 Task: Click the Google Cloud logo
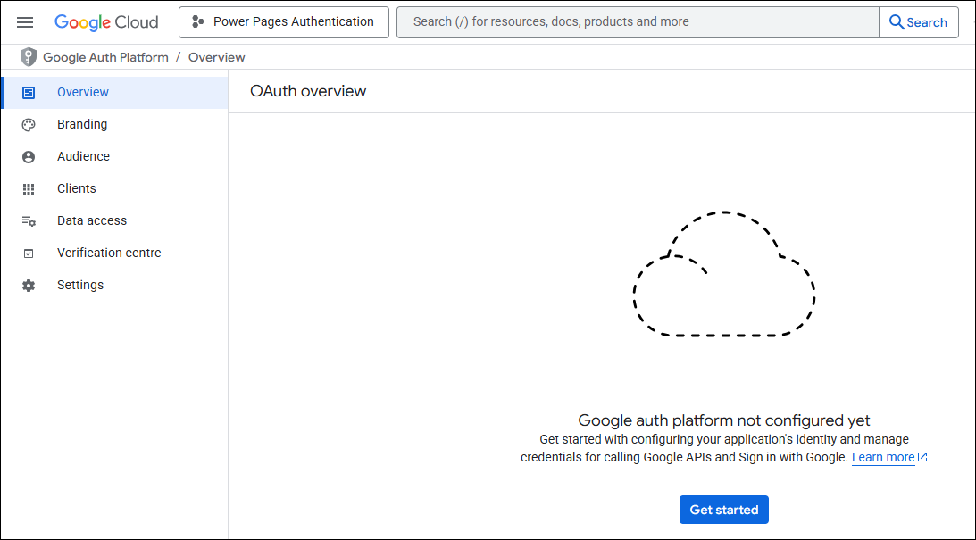106,22
